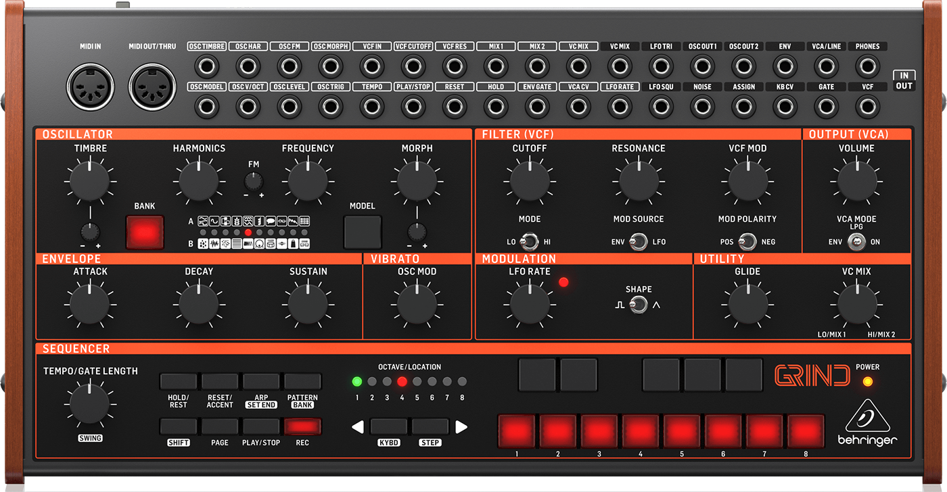Click the PAGE button

(x=220, y=426)
